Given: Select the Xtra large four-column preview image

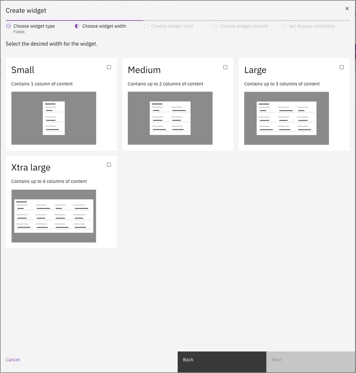Looking at the screenshot, I should click(54, 216).
